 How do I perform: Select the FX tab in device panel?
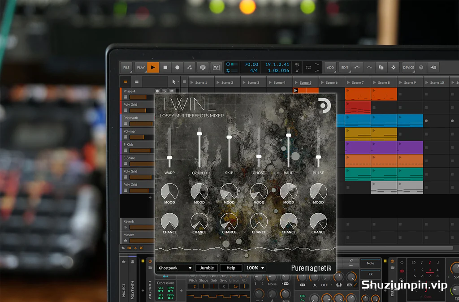(370, 274)
